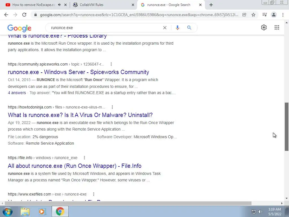Open more options for the spiceworks result
289x217 pixels.
click(x=111, y=64)
